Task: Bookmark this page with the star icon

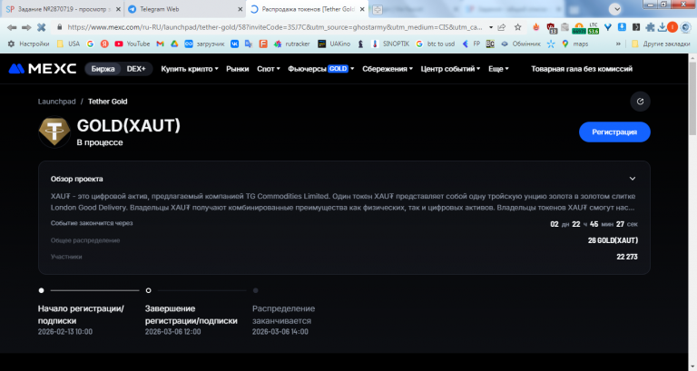Action: click(x=518, y=27)
